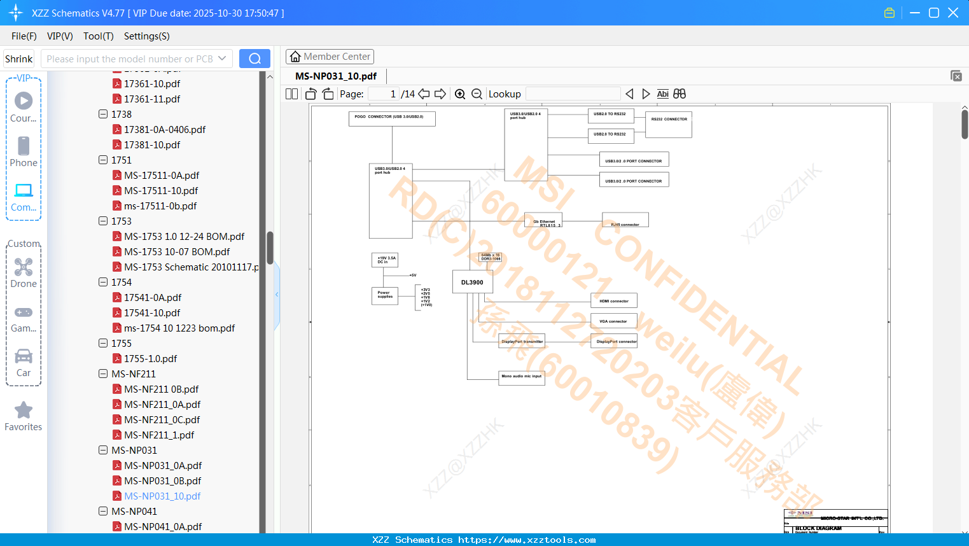Open 17381-10.pdf file
The image size is (969, 546).
(x=152, y=144)
